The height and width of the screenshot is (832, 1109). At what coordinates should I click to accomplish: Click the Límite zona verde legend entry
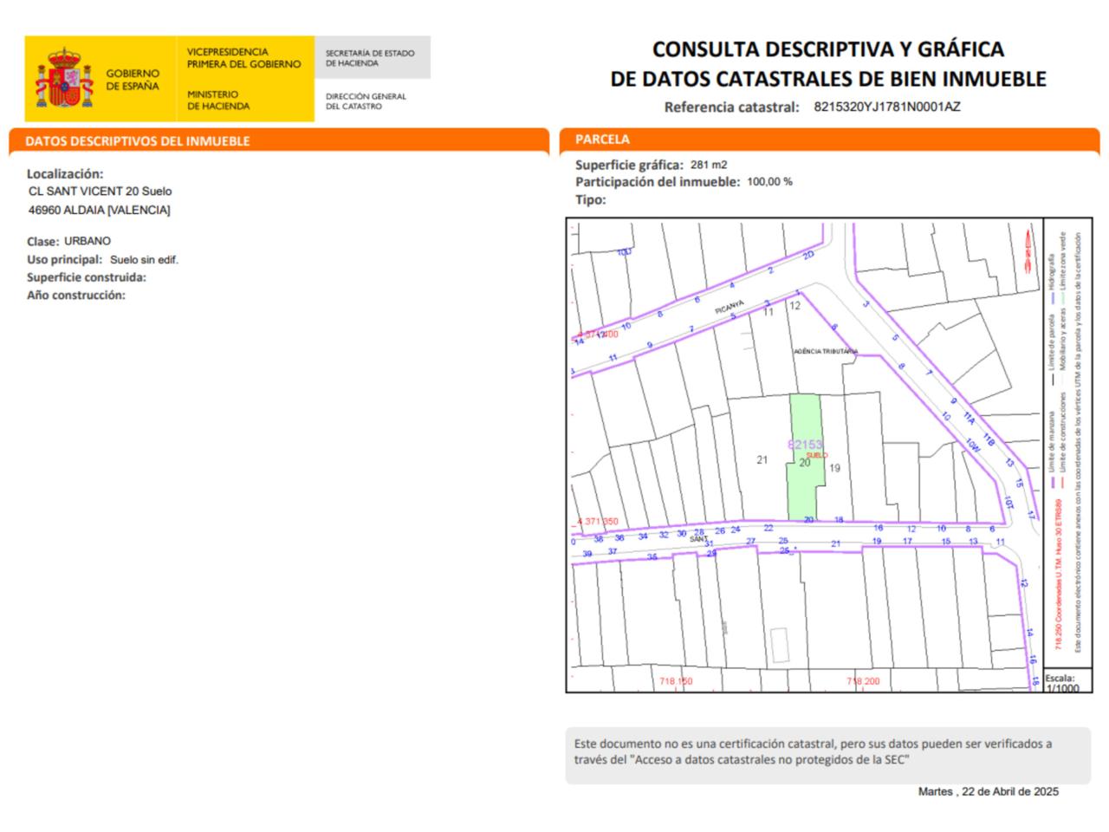click(x=1064, y=267)
